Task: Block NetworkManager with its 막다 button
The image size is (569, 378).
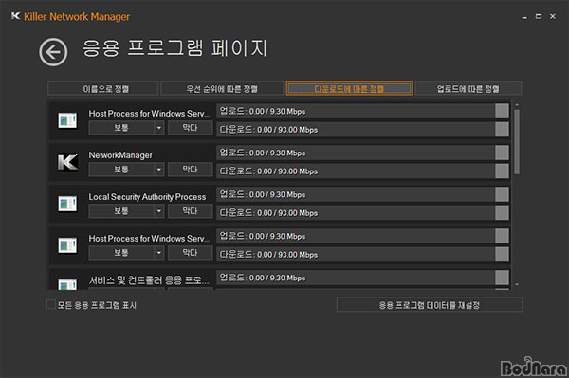Action: pos(191,170)
